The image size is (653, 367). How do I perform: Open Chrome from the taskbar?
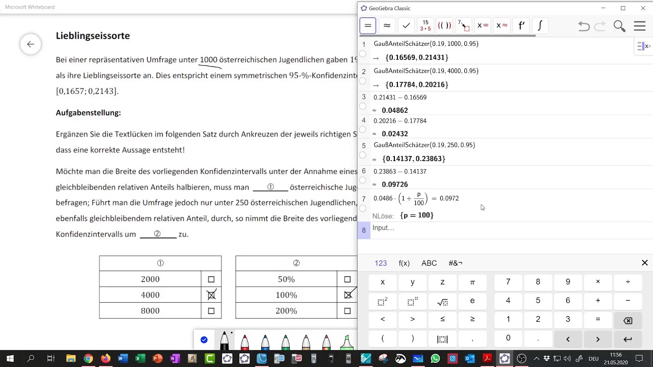88,359
